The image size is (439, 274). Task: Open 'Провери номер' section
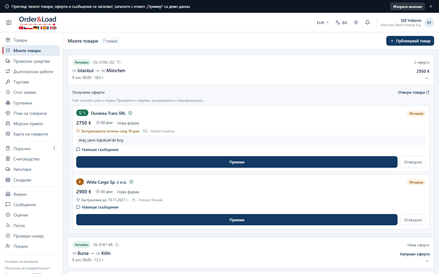31,236
